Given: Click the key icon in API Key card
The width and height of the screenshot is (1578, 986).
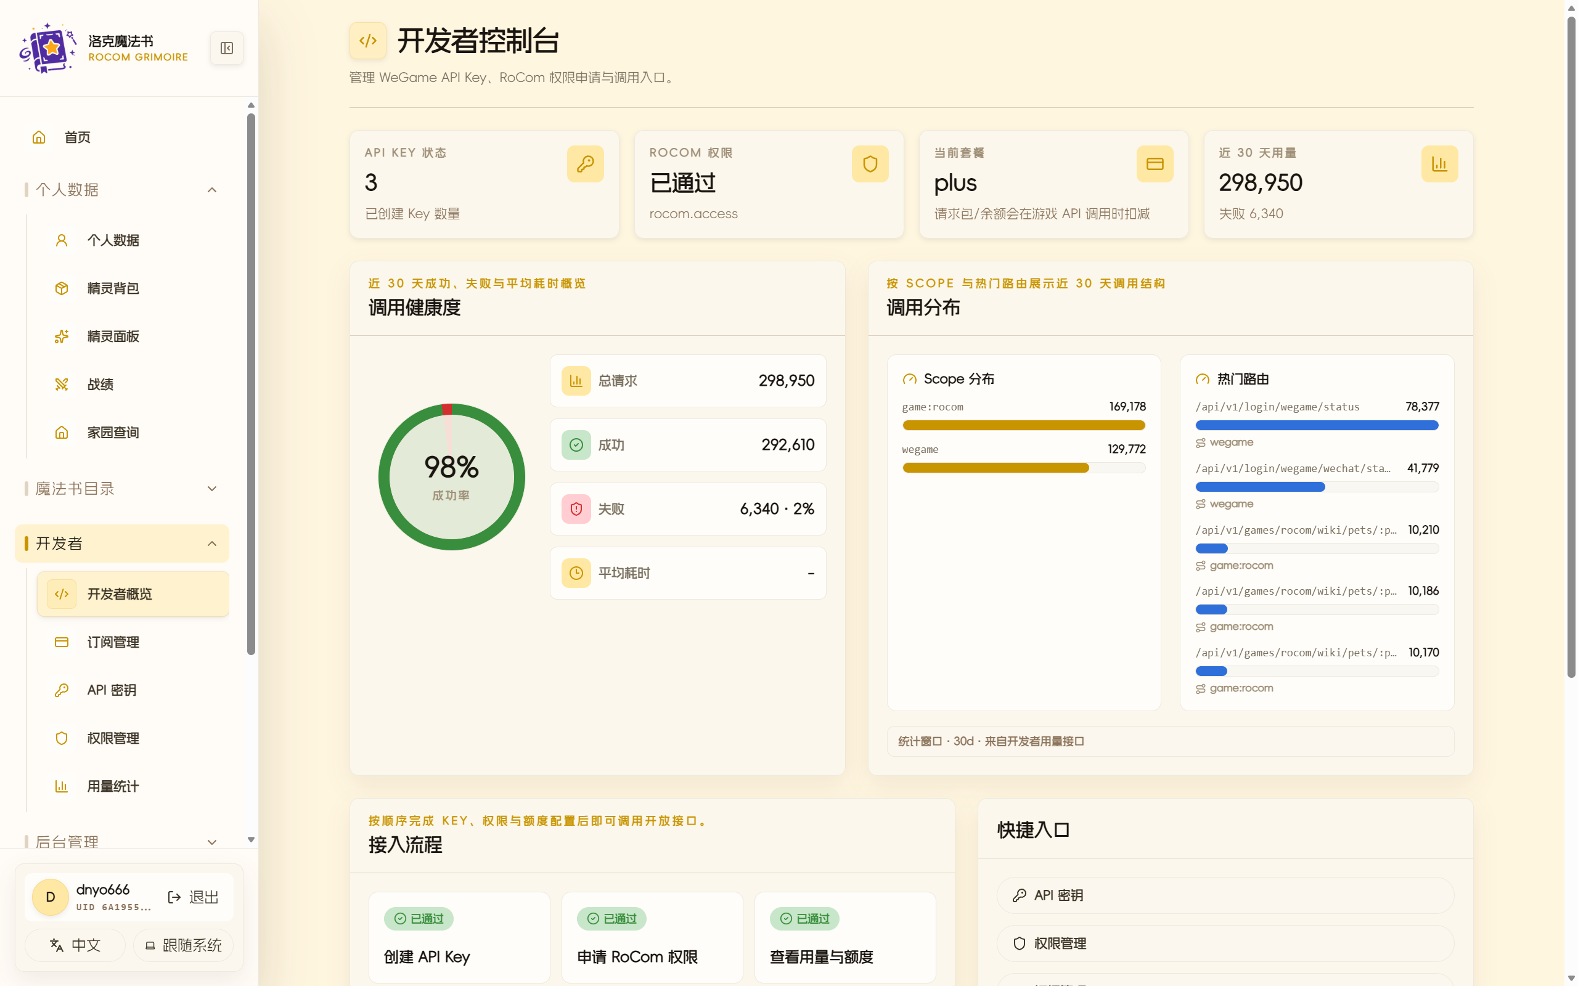Looking at the screenshot, I should (x=585, y=164).
